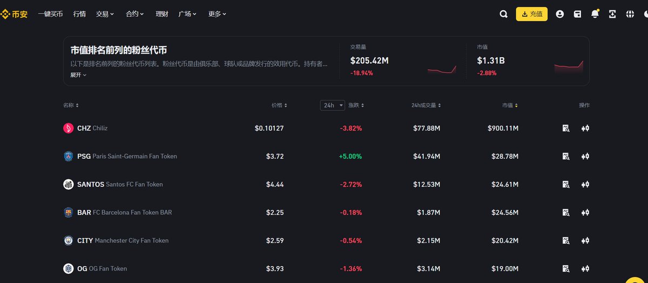The height and width of the screenshot is (283, 648).
Task: Click the PSG change +5.00%
Action: (350, 156)
